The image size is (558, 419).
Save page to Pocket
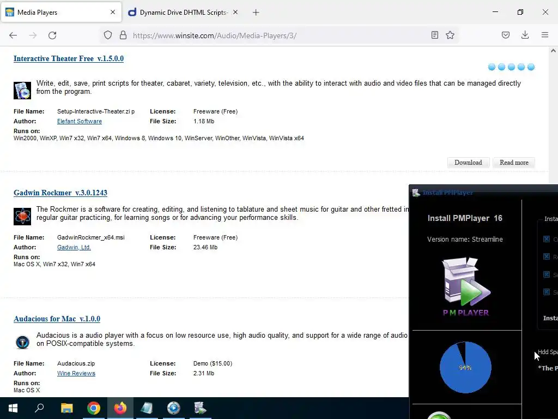coord(506,35)
